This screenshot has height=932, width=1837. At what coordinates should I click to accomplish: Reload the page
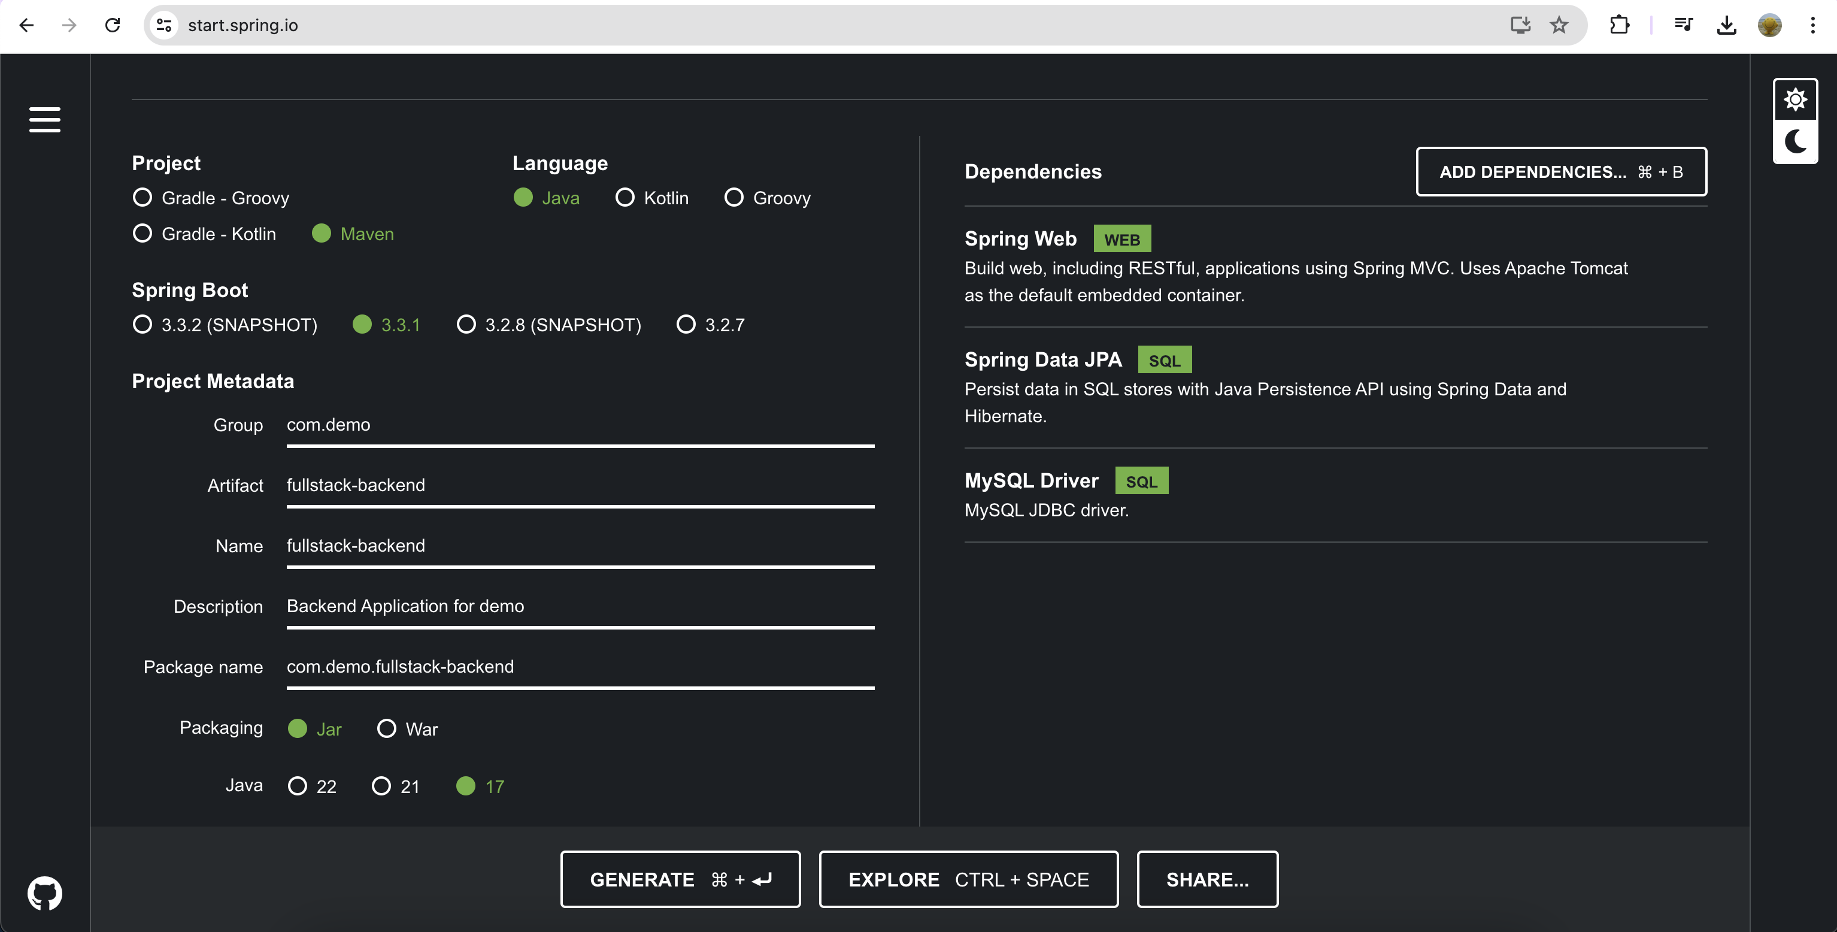(112, 25)
